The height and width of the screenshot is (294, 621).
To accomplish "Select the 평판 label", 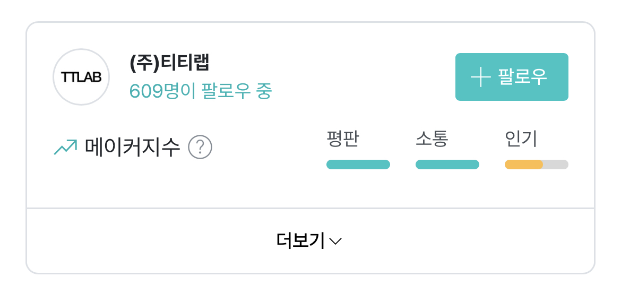I will point(342,139).
